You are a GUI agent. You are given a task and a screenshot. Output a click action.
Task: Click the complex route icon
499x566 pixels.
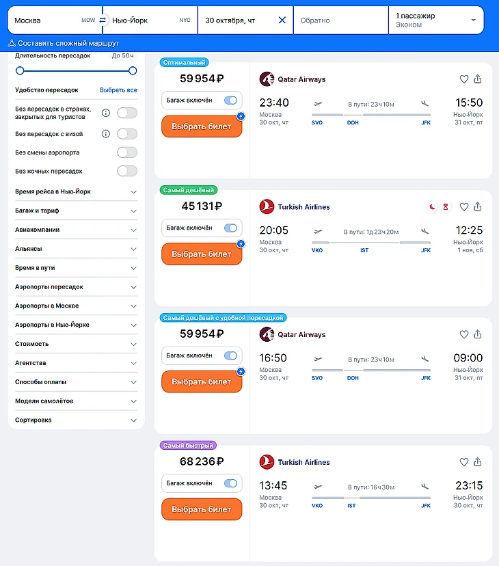coord(12,43)
